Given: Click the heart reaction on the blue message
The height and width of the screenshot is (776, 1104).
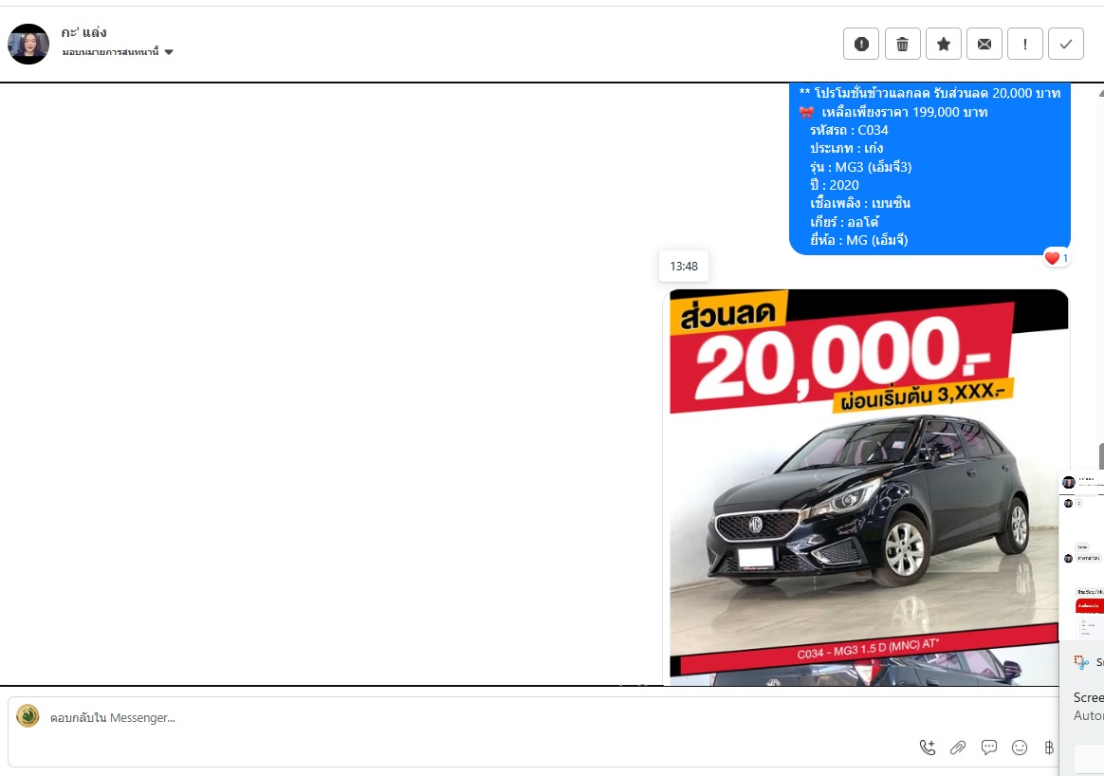Looking at the screenshot, I should (x=1057, y=258).
